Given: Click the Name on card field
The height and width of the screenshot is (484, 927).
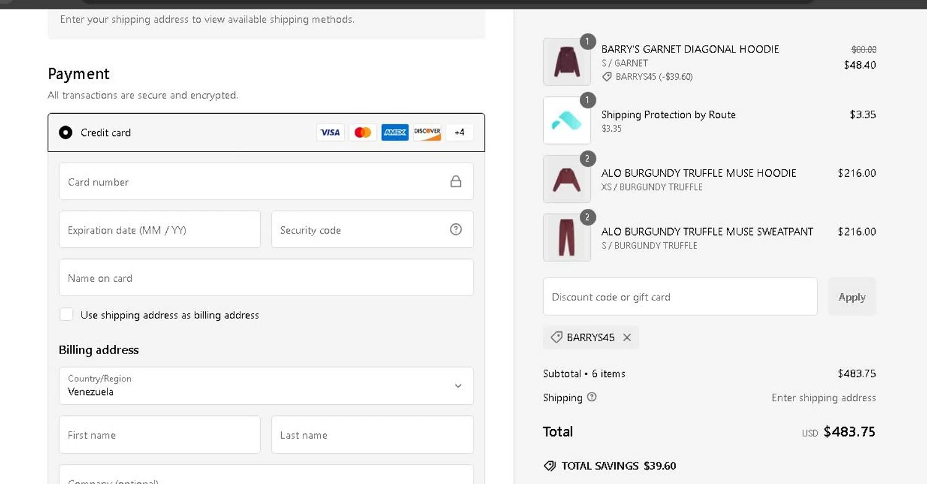Looking at the screenshot, I should click(266, 278).
